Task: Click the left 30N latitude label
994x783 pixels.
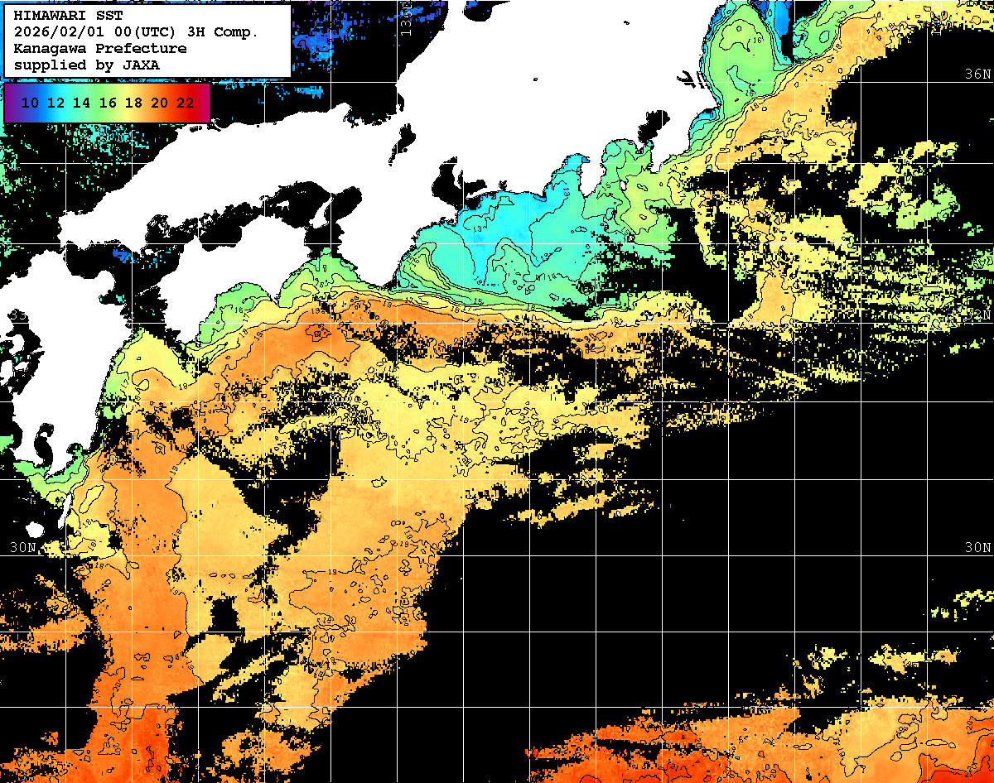Action: pos(23,548)
